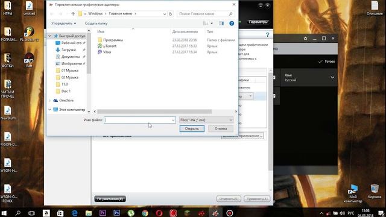
Task: Select Рабочий стол in navigation pane
Action: [71, 43]
